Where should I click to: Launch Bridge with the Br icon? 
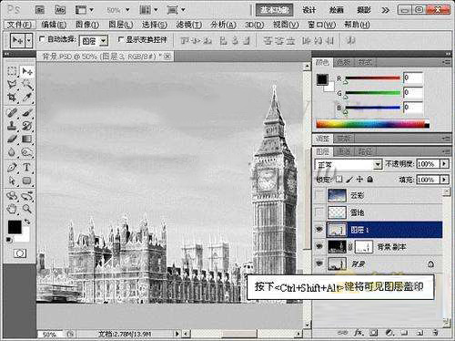click(x=40, y=10)
